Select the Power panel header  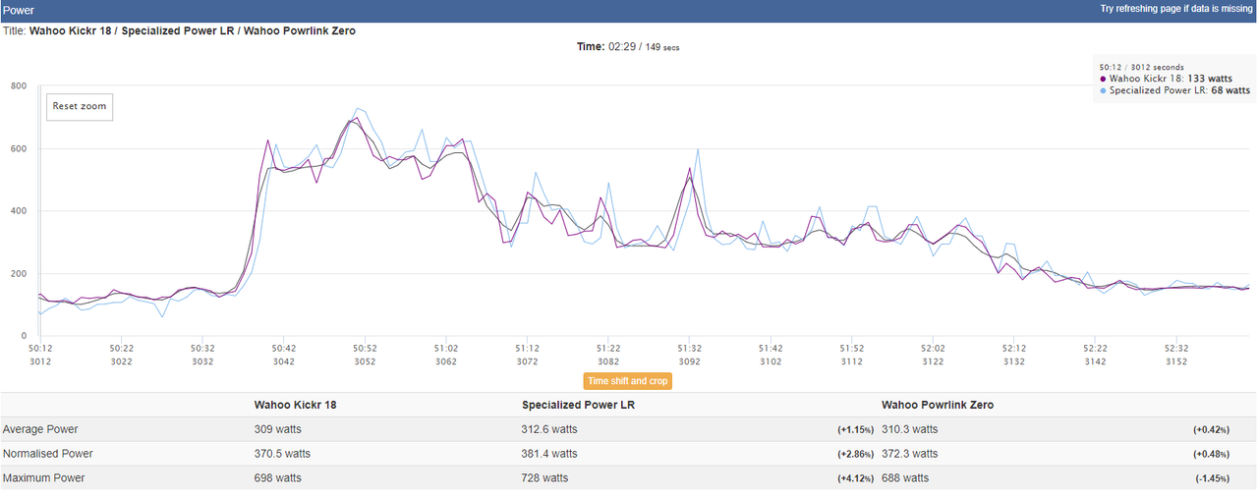pos(629,11)
